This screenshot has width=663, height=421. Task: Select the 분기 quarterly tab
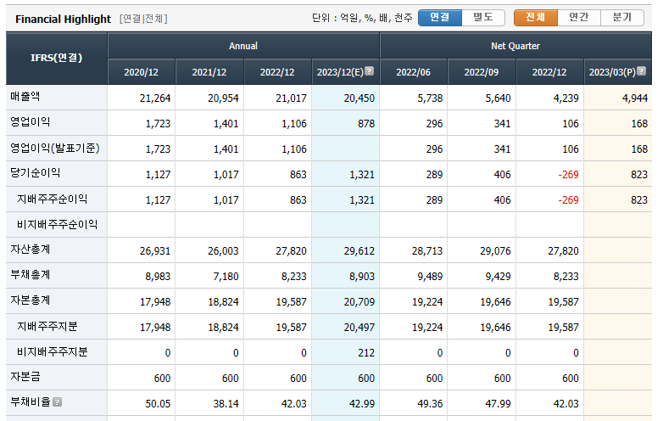tap(622, 18)
